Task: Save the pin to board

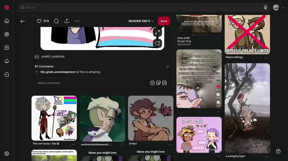Action: pos(164,21)
